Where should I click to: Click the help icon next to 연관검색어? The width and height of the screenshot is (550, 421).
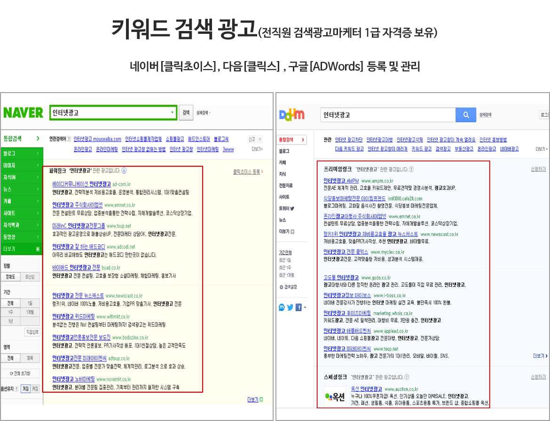(69, 139)
